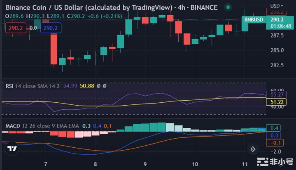Screen dimensions: 296x170
Task: Click the red 290.2 sell price button
Action: tap(15, 28)
